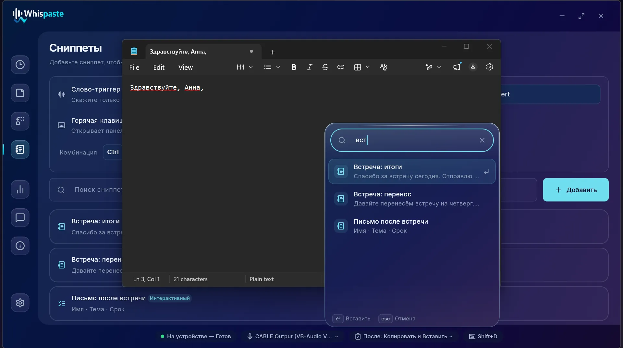
Task: Click the Notepad account profile icon
Action: click(473, 67)
